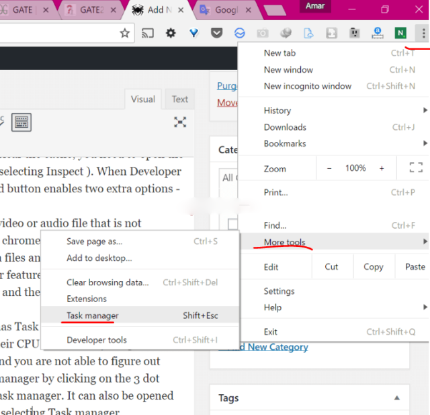Close the first GATE tab
This screenshot has height=415, width=430.
tap(46, 10)
